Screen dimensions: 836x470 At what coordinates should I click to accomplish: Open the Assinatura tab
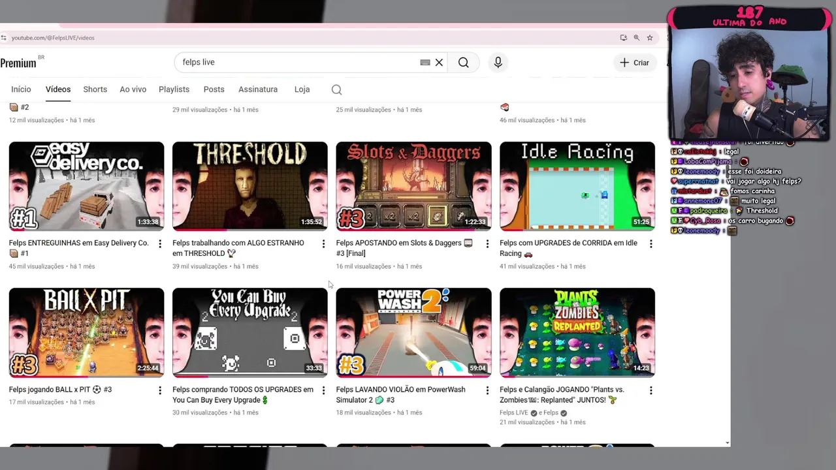[x=258, y=89]
